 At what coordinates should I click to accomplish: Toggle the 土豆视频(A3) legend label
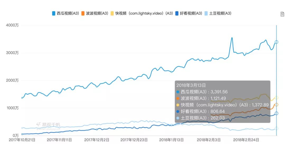(220, 13)
